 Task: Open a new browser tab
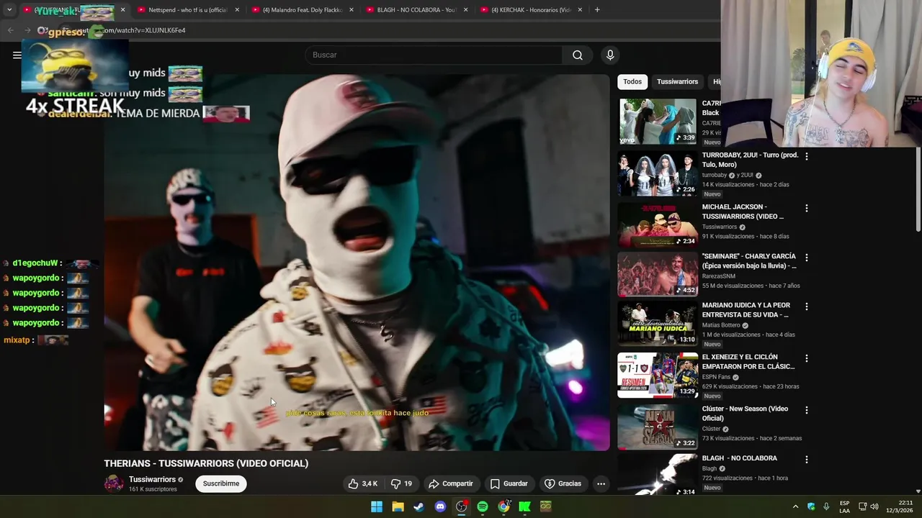click(x=597, y=10)
